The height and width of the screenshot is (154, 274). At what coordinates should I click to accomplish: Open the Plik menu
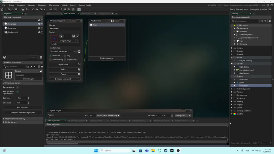[x=4, y=5]
